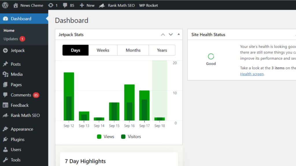The height and width of the screenshot is (166, 296).
Task: Open the WordPress logo menu
Action: pyautogui.click(x=5, y=5)
